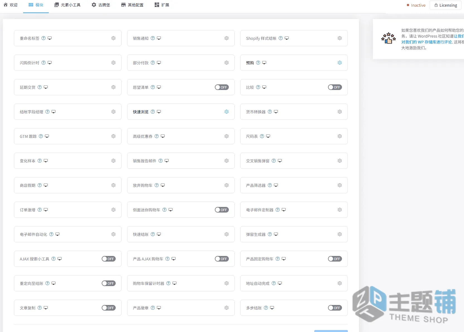The height and width of the screenshot is (332, 464).
Task: Enable AJAX 搜索小工具 switch
Action: coord(109,259)
